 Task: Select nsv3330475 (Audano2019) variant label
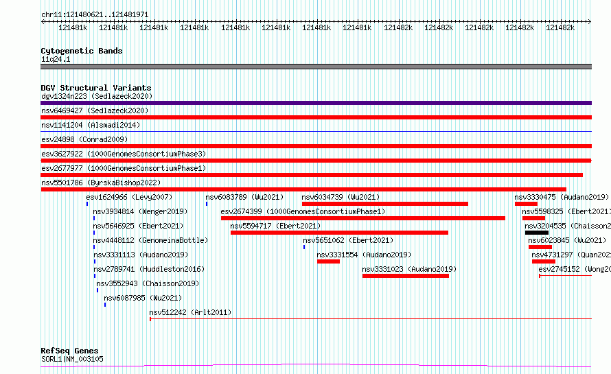[562, 197]
